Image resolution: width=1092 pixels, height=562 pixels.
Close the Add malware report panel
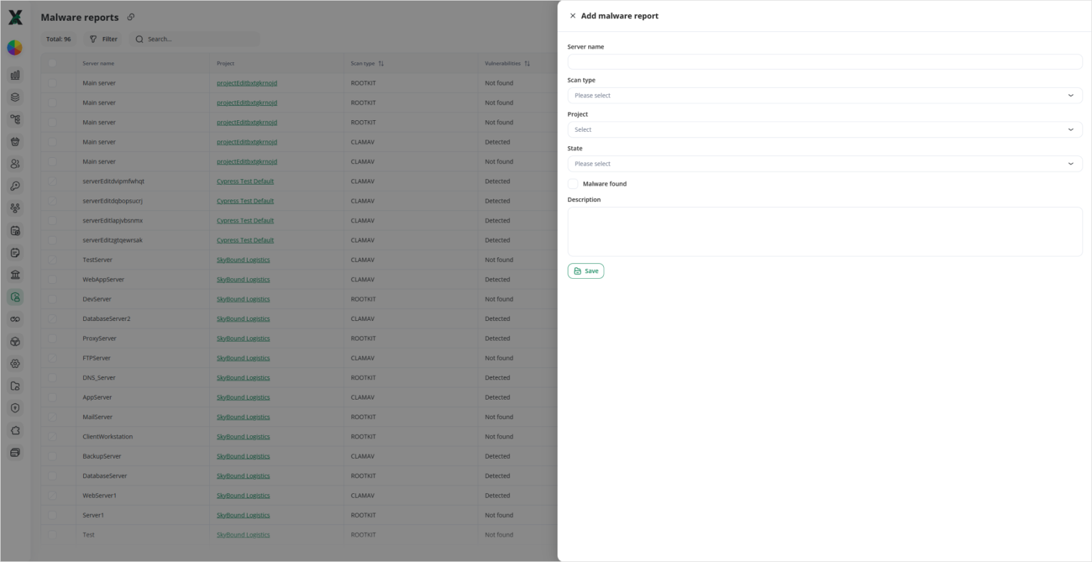[x=573, y=16]
